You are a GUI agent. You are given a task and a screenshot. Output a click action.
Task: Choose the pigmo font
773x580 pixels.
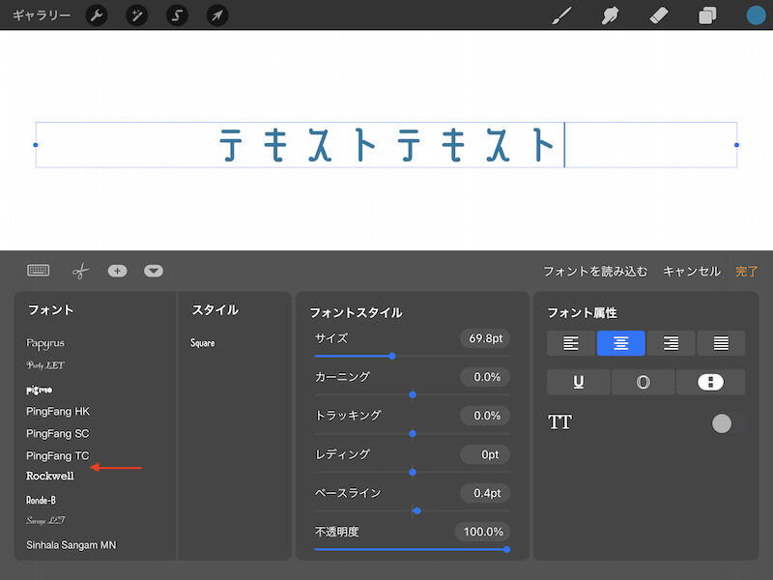coord(39,390)
